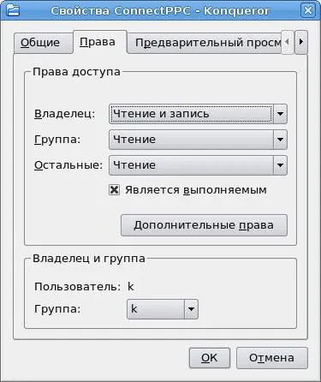Click the Дополнительные права button
The width and height of the screenshot is (321, 382).
tap(204, 225)
